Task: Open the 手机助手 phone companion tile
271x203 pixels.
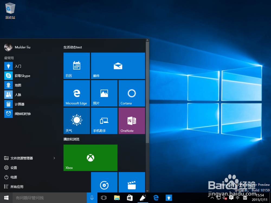Action: (104, 121)
